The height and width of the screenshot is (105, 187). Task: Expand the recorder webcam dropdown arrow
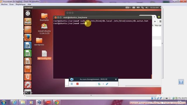coord(103,84)
